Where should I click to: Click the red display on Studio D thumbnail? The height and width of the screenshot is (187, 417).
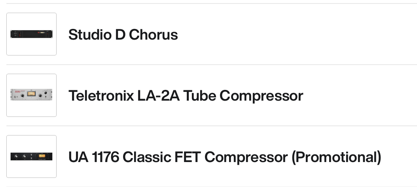coord(39,32)
